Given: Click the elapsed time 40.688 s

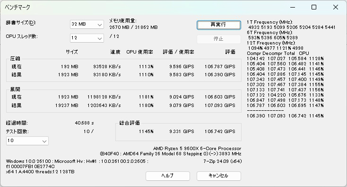Looking at the screenshot, I should pos(84,123).
